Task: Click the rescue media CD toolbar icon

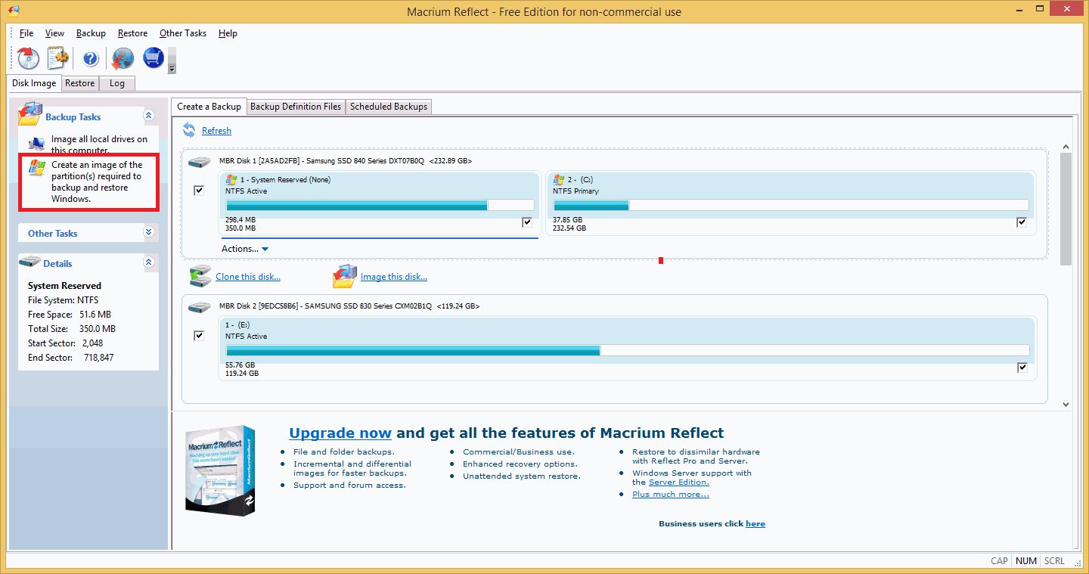Action: (28, 58)
